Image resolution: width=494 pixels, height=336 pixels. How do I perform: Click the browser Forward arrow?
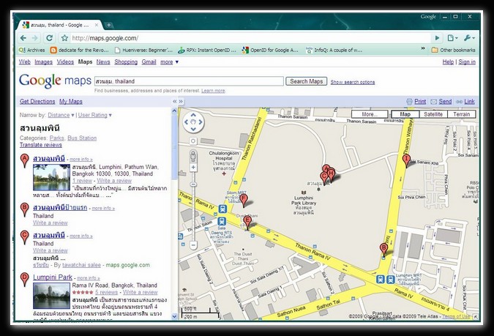click(x=34, y=38)
